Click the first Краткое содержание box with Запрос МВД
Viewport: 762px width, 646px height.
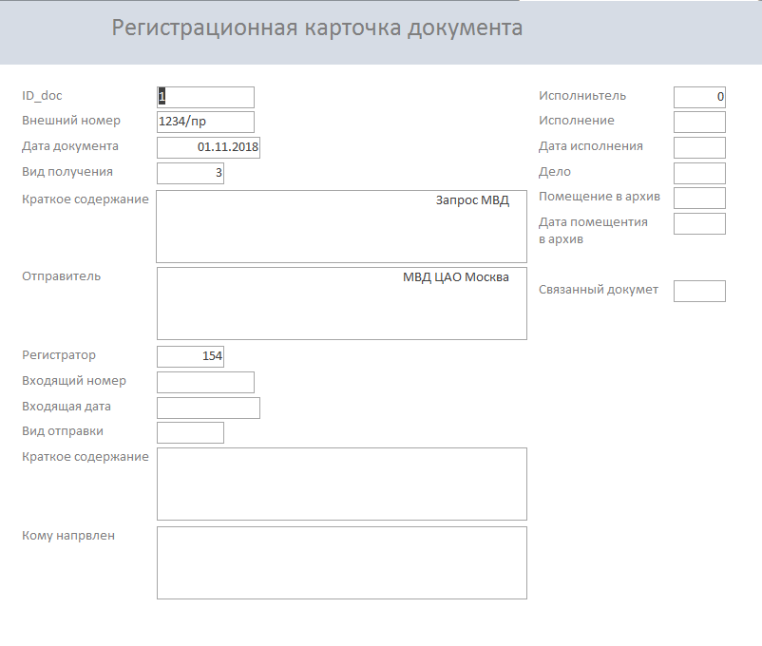pyautogui.click(x=342, y=226)
